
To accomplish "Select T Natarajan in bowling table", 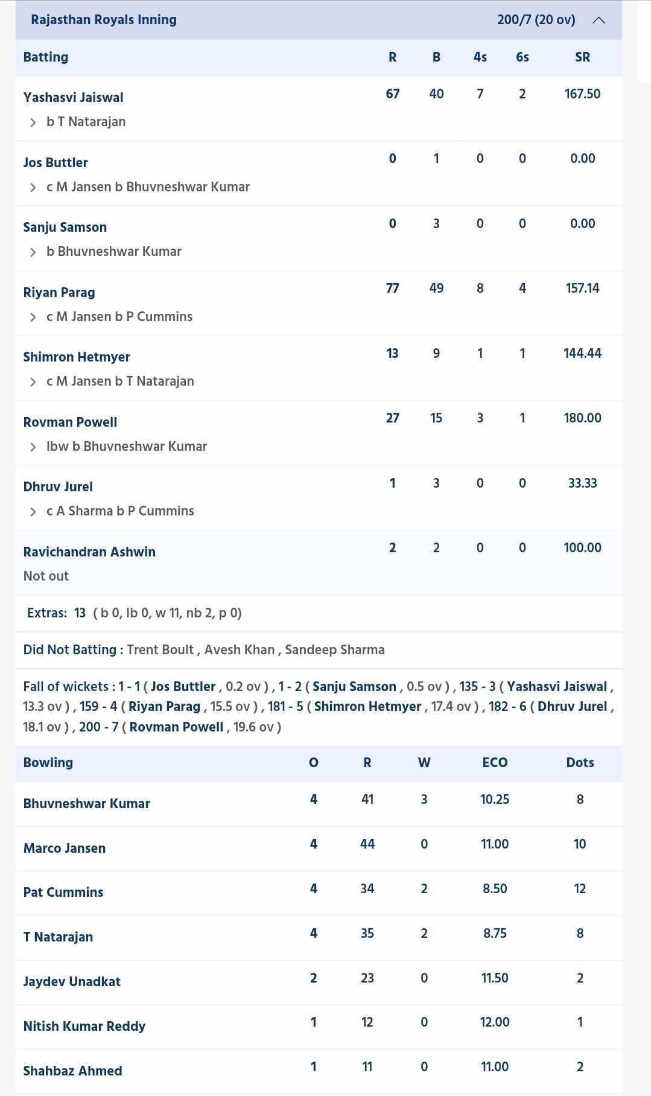I will pos(58,937).
